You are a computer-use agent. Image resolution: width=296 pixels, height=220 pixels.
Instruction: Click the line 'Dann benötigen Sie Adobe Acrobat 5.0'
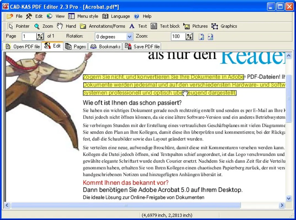tap(163, 190)
